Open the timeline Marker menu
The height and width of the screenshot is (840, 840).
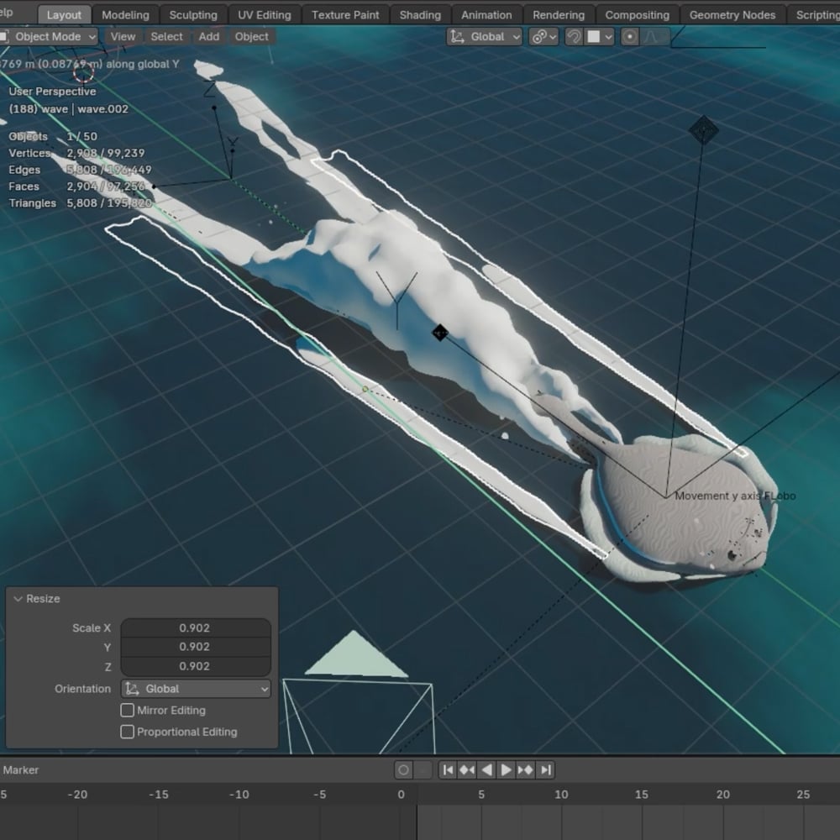21,770
